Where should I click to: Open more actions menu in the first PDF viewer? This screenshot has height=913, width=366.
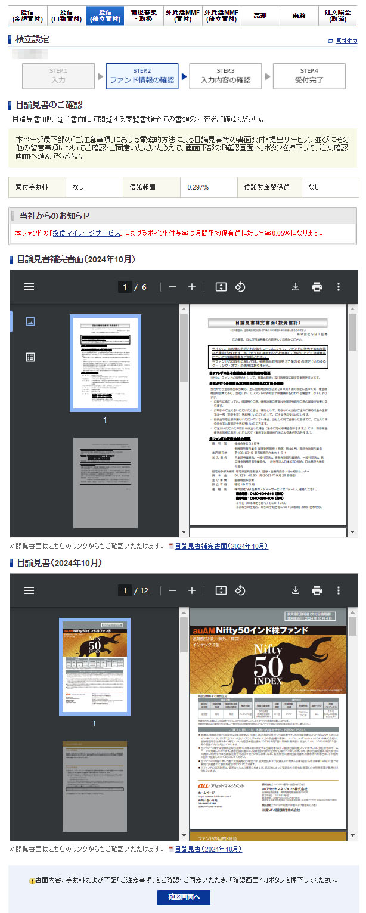click(339, 287)
